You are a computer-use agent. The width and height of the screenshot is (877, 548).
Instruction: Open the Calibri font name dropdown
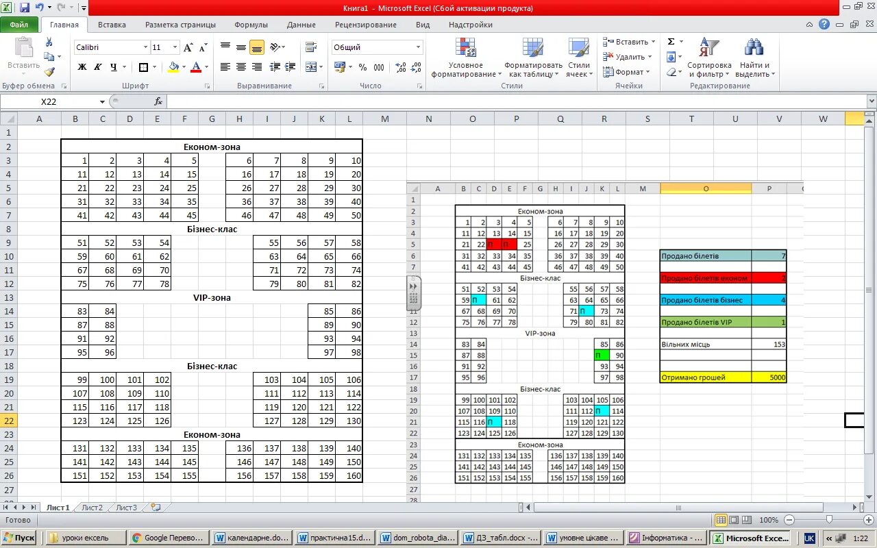[x=145, y=47]
